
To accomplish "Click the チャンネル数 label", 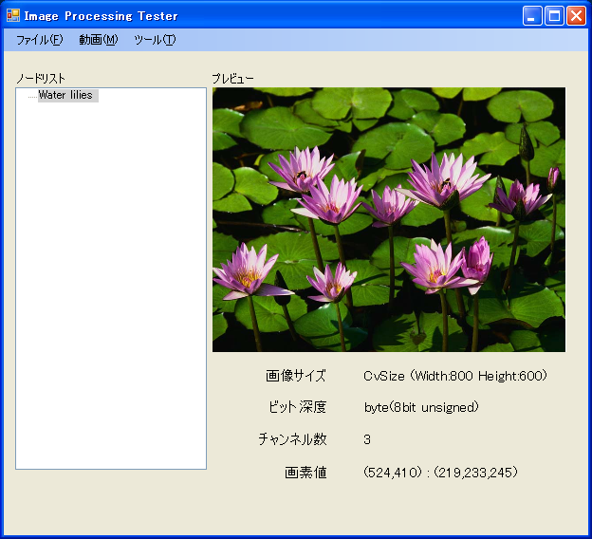I will [292, 439].
